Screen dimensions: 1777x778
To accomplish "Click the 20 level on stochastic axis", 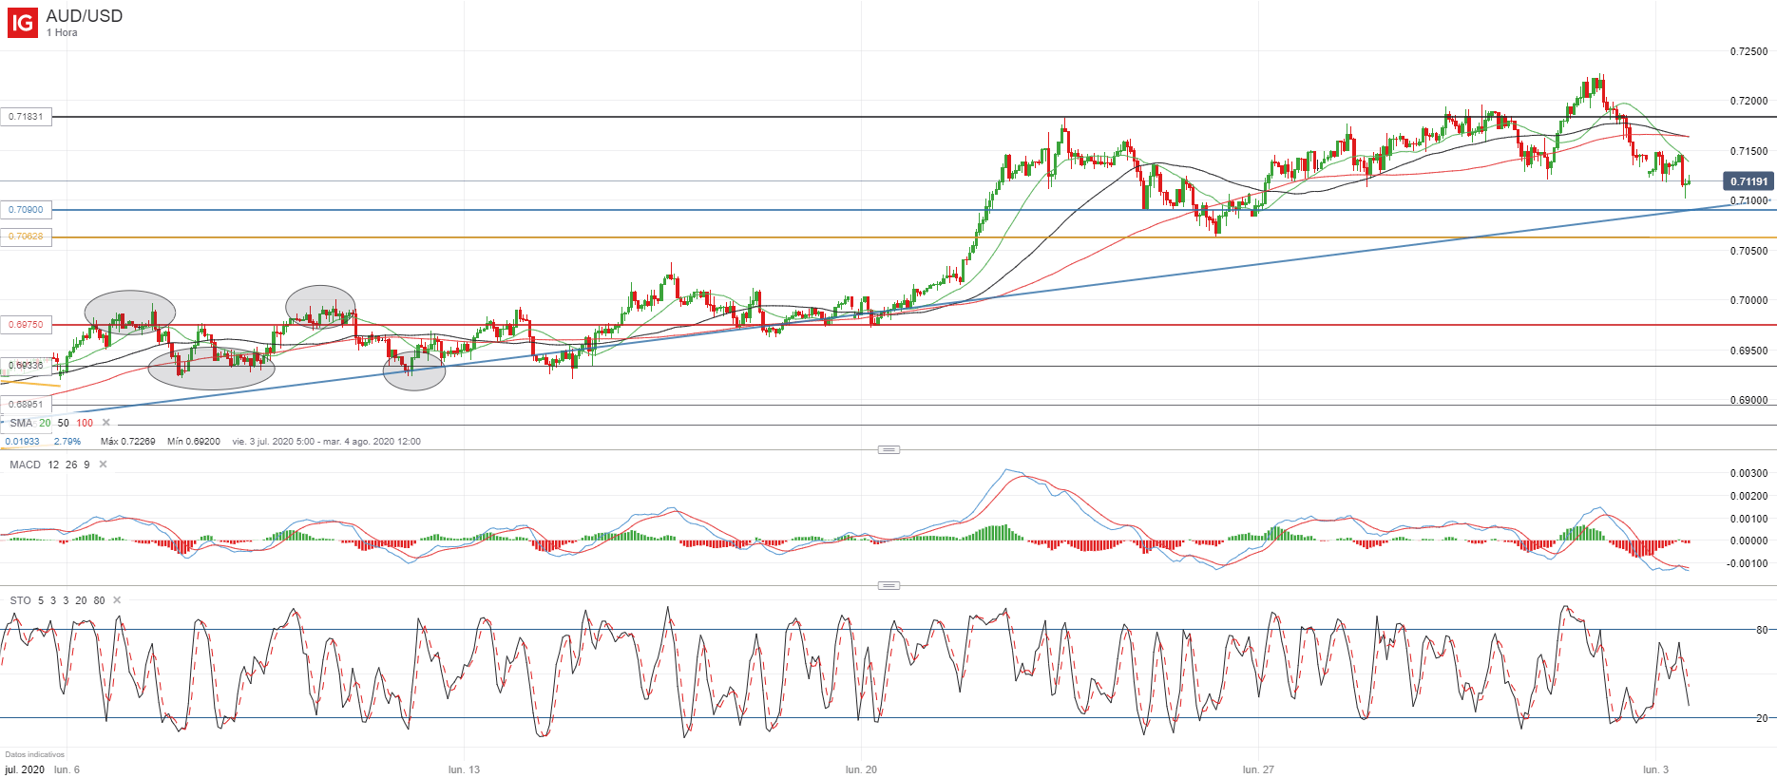I will [x=1762, y=718].
